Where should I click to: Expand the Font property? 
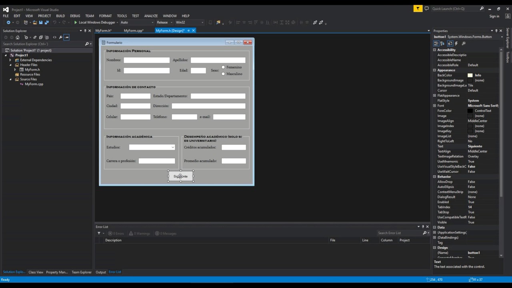435,106
